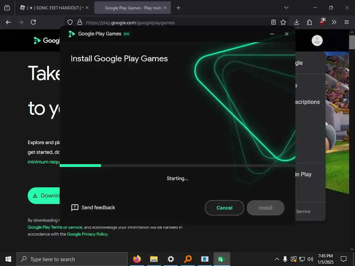
Task: Go forward in browser history
Action: coord(21,22)
